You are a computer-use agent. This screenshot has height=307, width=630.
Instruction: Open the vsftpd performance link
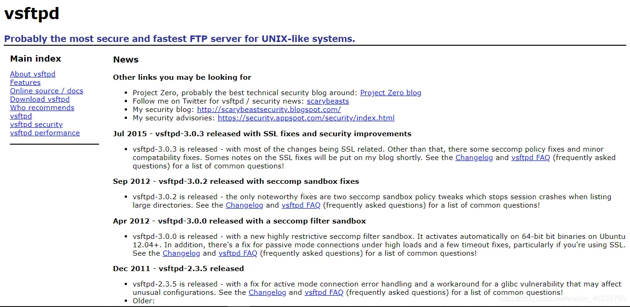(45, 133)
